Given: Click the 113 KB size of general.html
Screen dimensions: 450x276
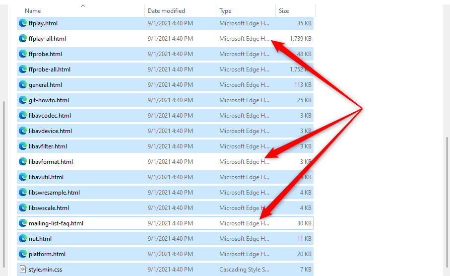Looking at the screenshot, I should [x=303, y=85].
